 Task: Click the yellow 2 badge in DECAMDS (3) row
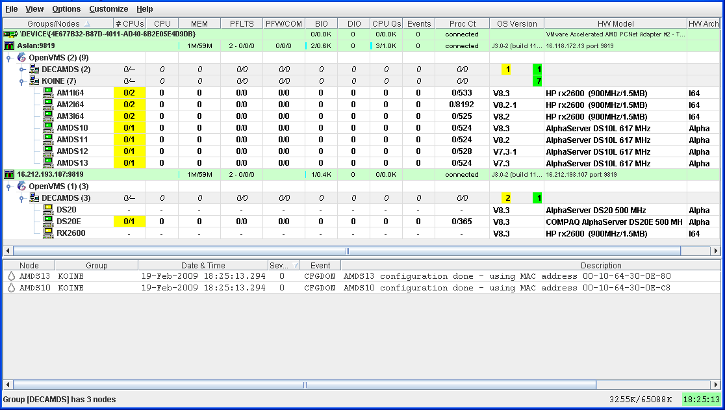coord(507,198)
